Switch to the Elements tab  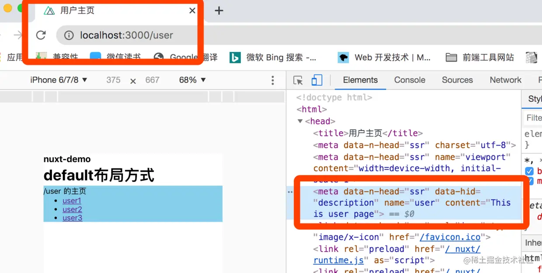click(360, 80)
